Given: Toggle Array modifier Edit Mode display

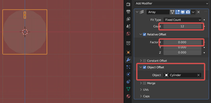Looking at the screenshot, I should tap(178, 12).
